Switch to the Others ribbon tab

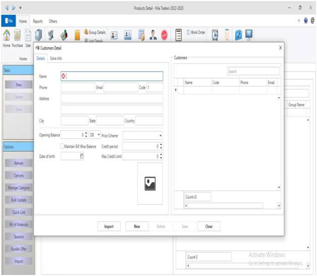click(53, 21)
